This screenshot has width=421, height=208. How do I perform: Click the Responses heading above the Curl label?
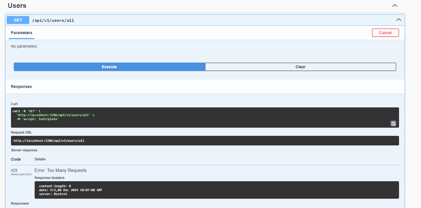21,87
